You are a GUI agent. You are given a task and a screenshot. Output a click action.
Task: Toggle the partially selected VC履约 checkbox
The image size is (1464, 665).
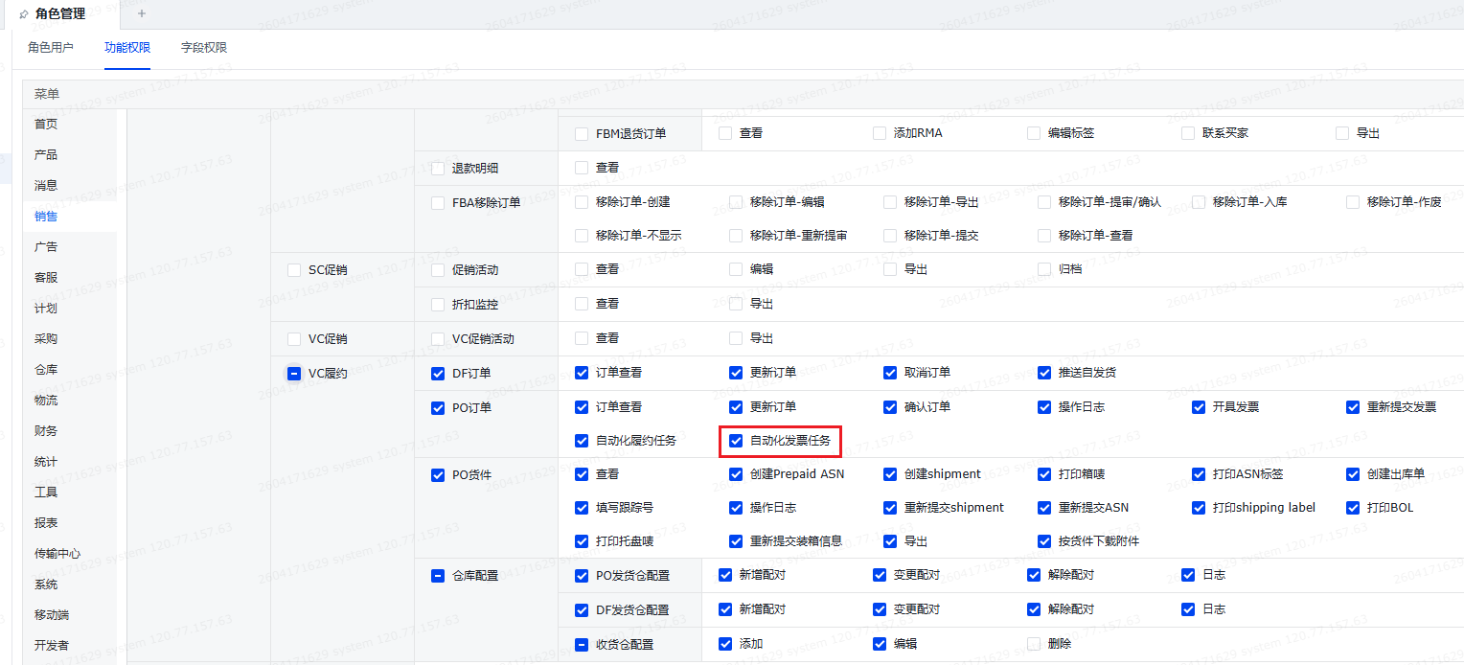(x=294, y=374)
